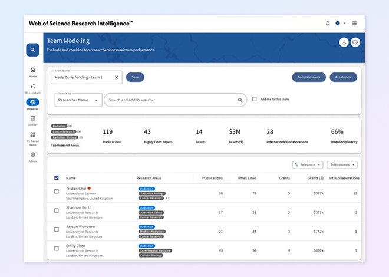Click the export icon in the header
Screen dimensions: 389x277
pyautogui.click(x=355, y=42)
